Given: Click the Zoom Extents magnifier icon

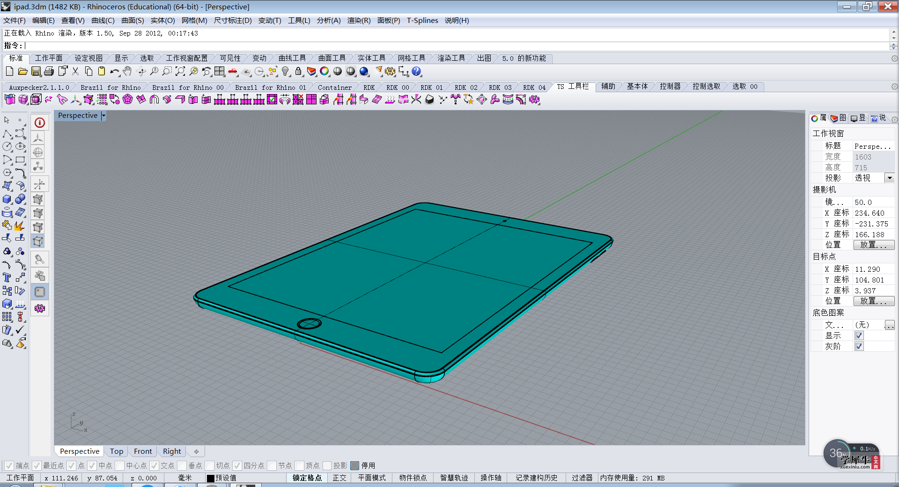Looking at the screenshot, I should 180,72.
